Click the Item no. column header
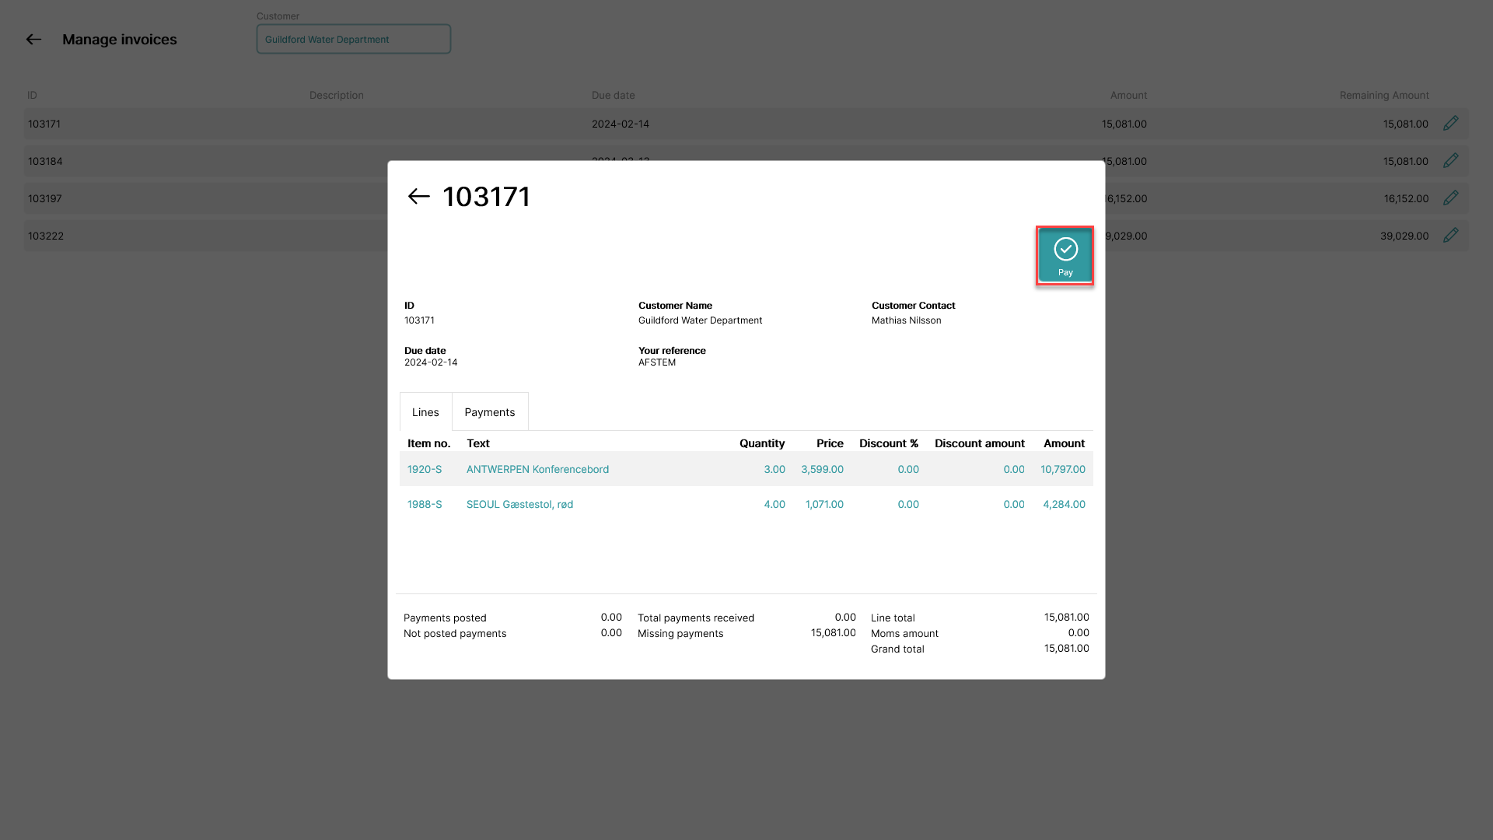This screenshot has width=1493, height=840. [429, 443]
